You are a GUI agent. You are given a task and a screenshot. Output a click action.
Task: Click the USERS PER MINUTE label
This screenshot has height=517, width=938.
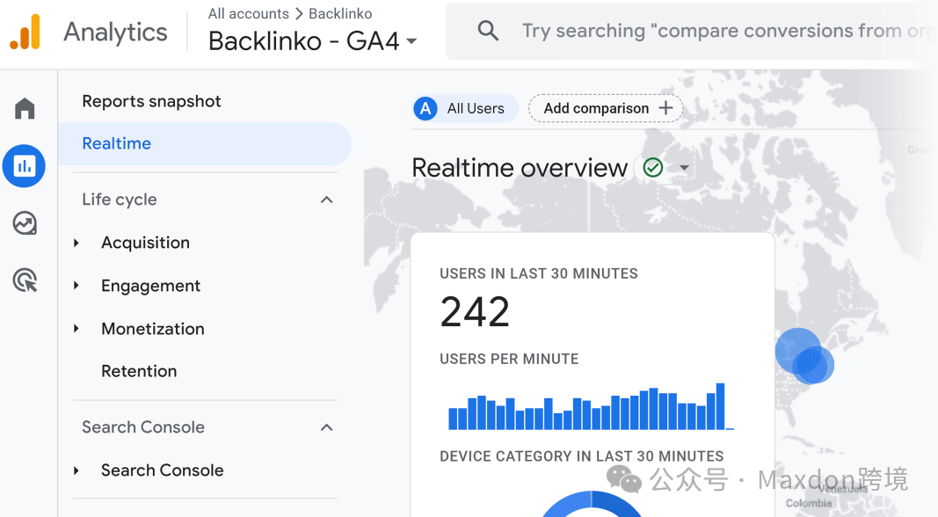tap(509, 359)
